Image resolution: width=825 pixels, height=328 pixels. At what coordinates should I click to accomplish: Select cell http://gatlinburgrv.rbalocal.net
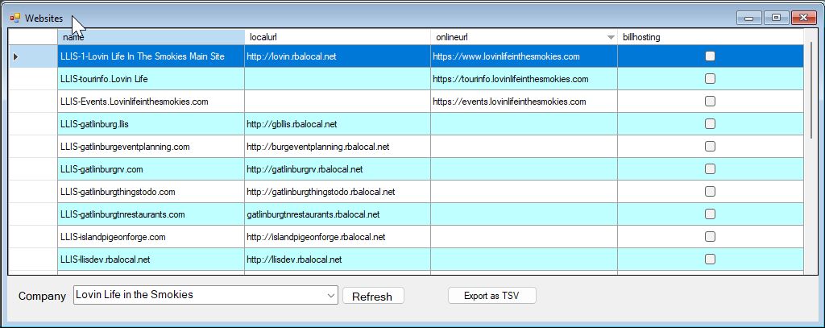[x=338, y=169]
